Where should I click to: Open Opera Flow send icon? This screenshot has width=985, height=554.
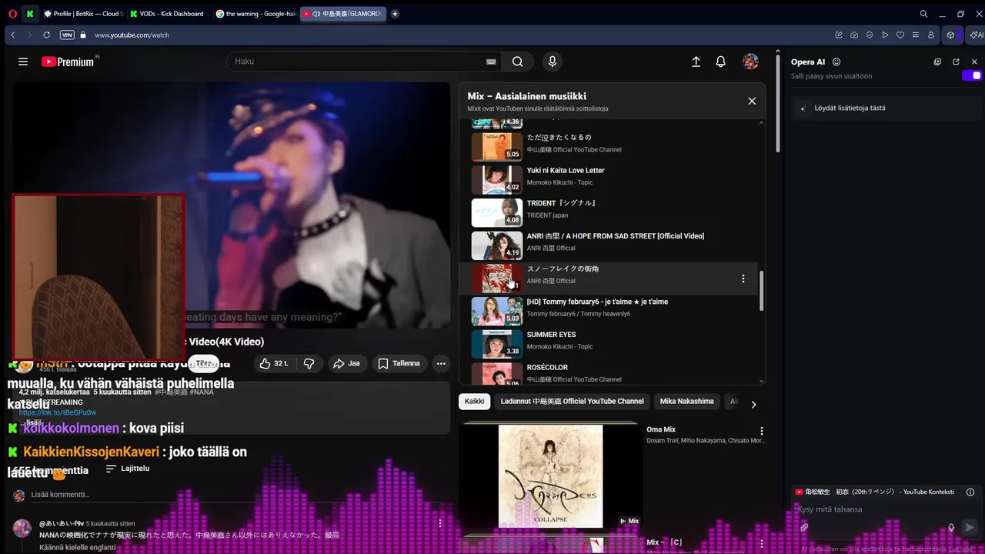pyautogui.click(x=885, y=35)
